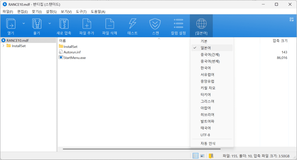Choose 중국어(간체) code page
Image resolution: width=297 pixels, height=160 pixels.
(x=212, y=54)
